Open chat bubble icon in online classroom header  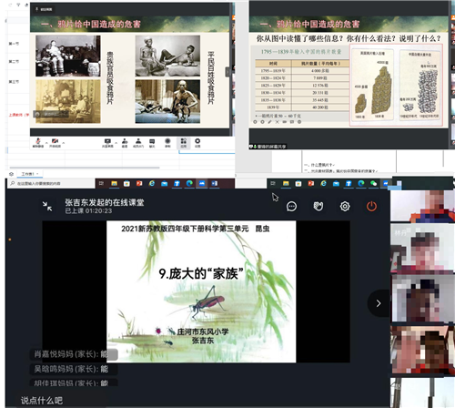point(291,207)
